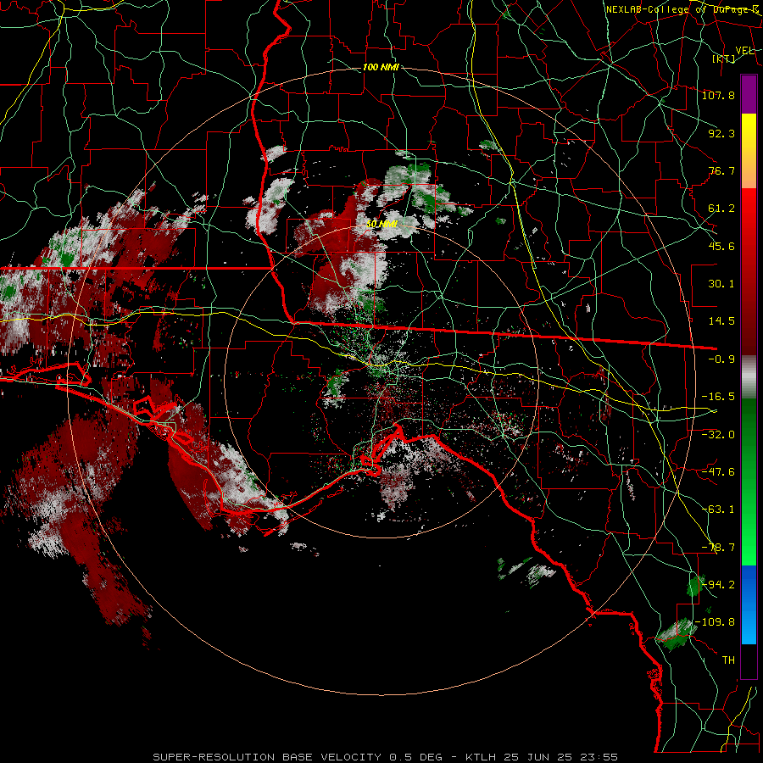The image size is (763, 763).
Task: Click the NEXLAB-College of DuPage header text
Action: (682, 9)
